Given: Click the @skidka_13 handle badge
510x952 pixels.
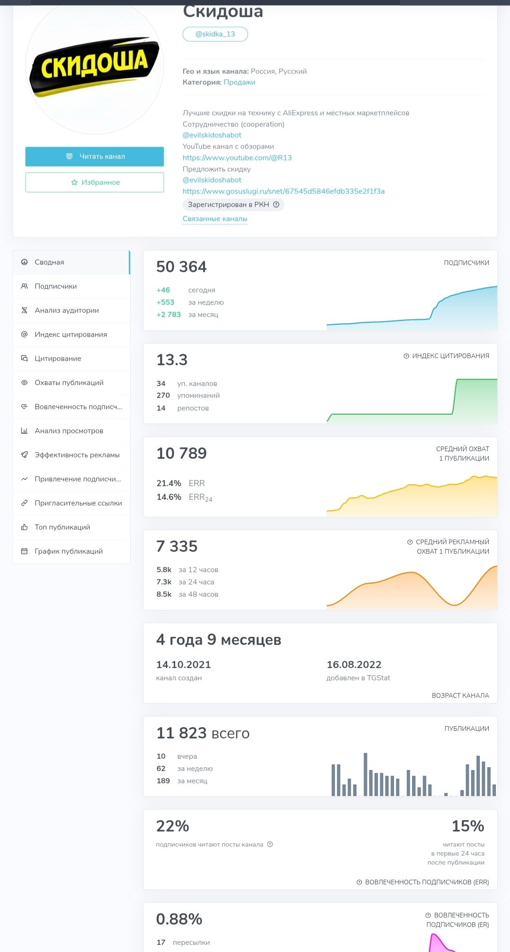Looking at the screenshot, I should click(x=215, y=34).
